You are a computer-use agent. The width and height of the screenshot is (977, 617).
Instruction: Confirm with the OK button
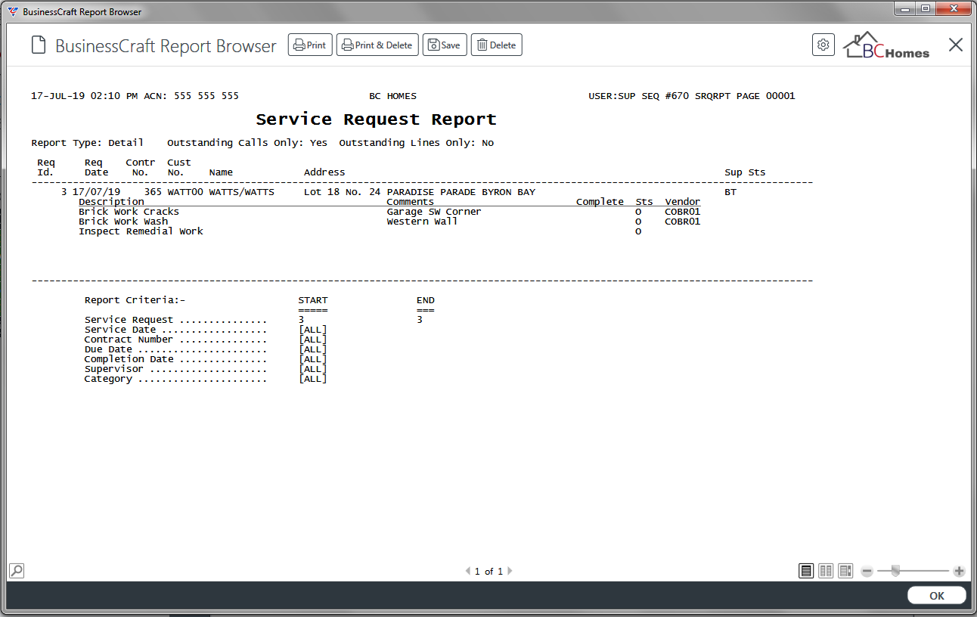[x=937, y=596]
